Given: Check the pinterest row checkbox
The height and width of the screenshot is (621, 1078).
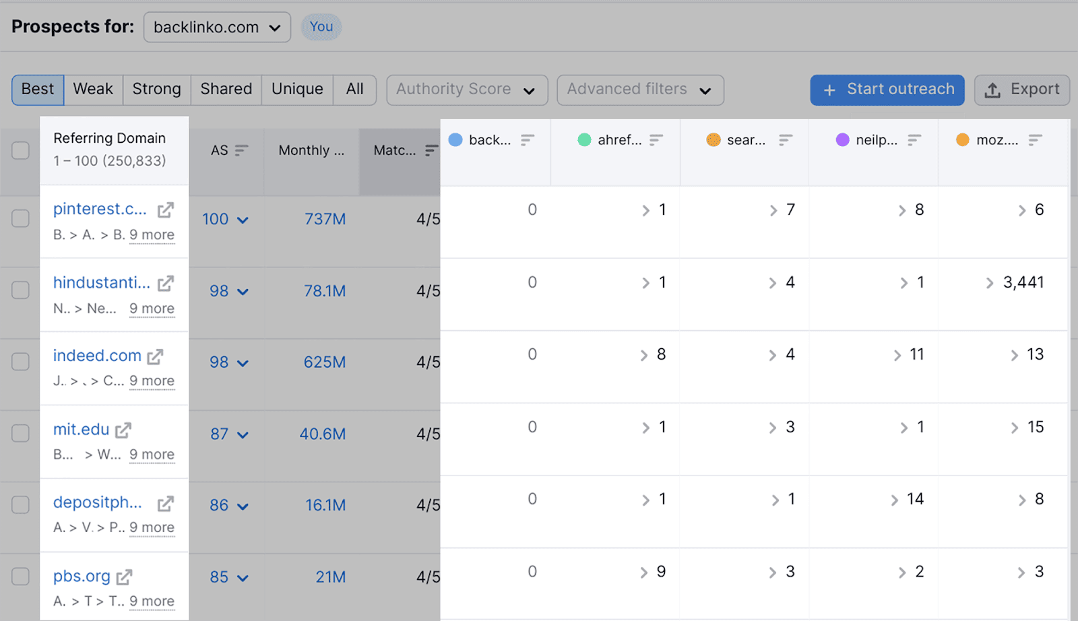Looking at the screenshot, I should (21, 218).
